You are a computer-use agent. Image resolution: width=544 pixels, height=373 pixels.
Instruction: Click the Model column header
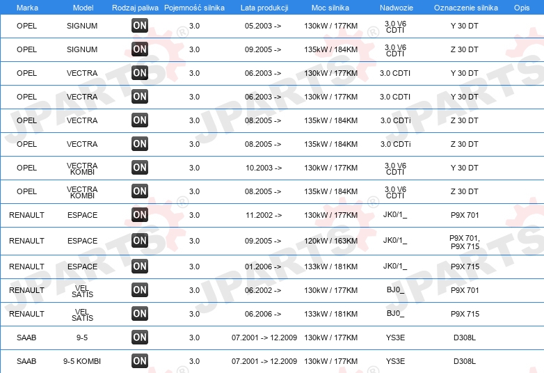click(x=83, y=8)
